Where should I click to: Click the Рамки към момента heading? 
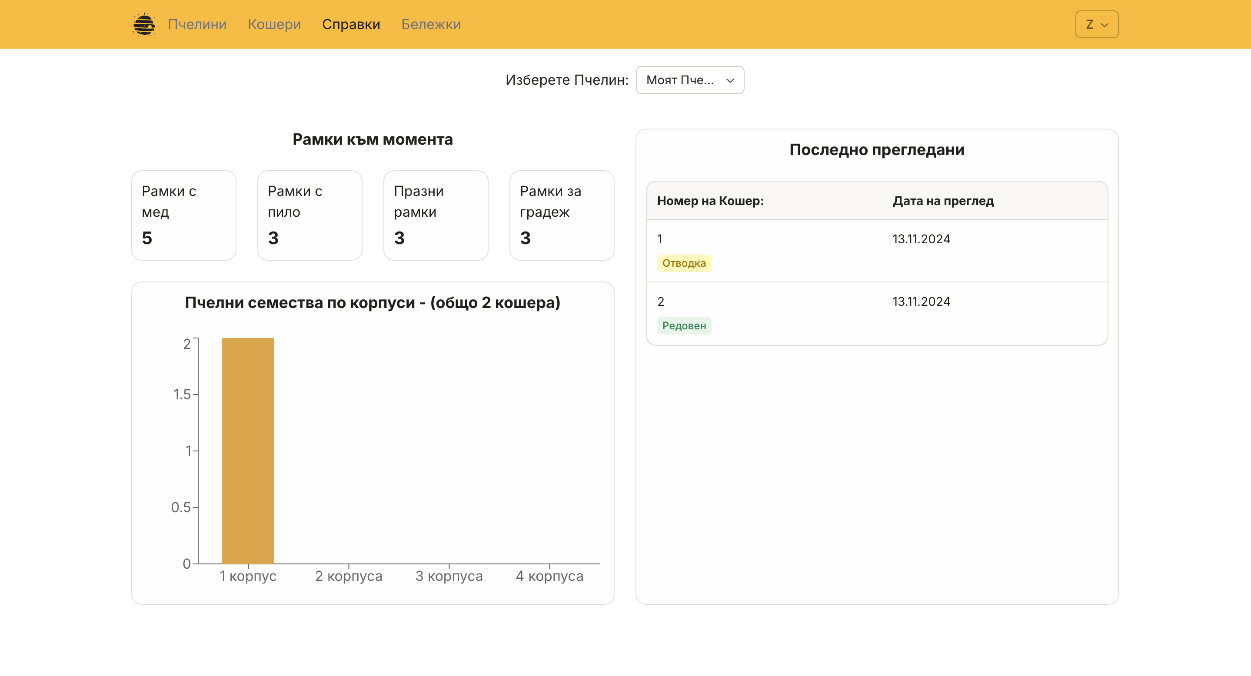click(373, 139)
